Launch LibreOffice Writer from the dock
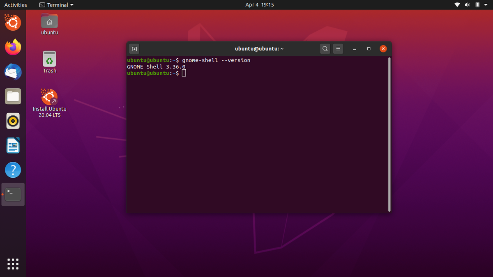 [x=13, y=146]
